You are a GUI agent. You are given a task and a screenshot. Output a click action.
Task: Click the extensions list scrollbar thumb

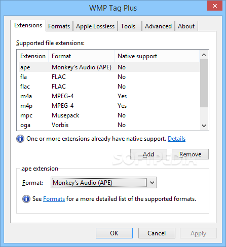pyautogui.click(x=204, y=83)
